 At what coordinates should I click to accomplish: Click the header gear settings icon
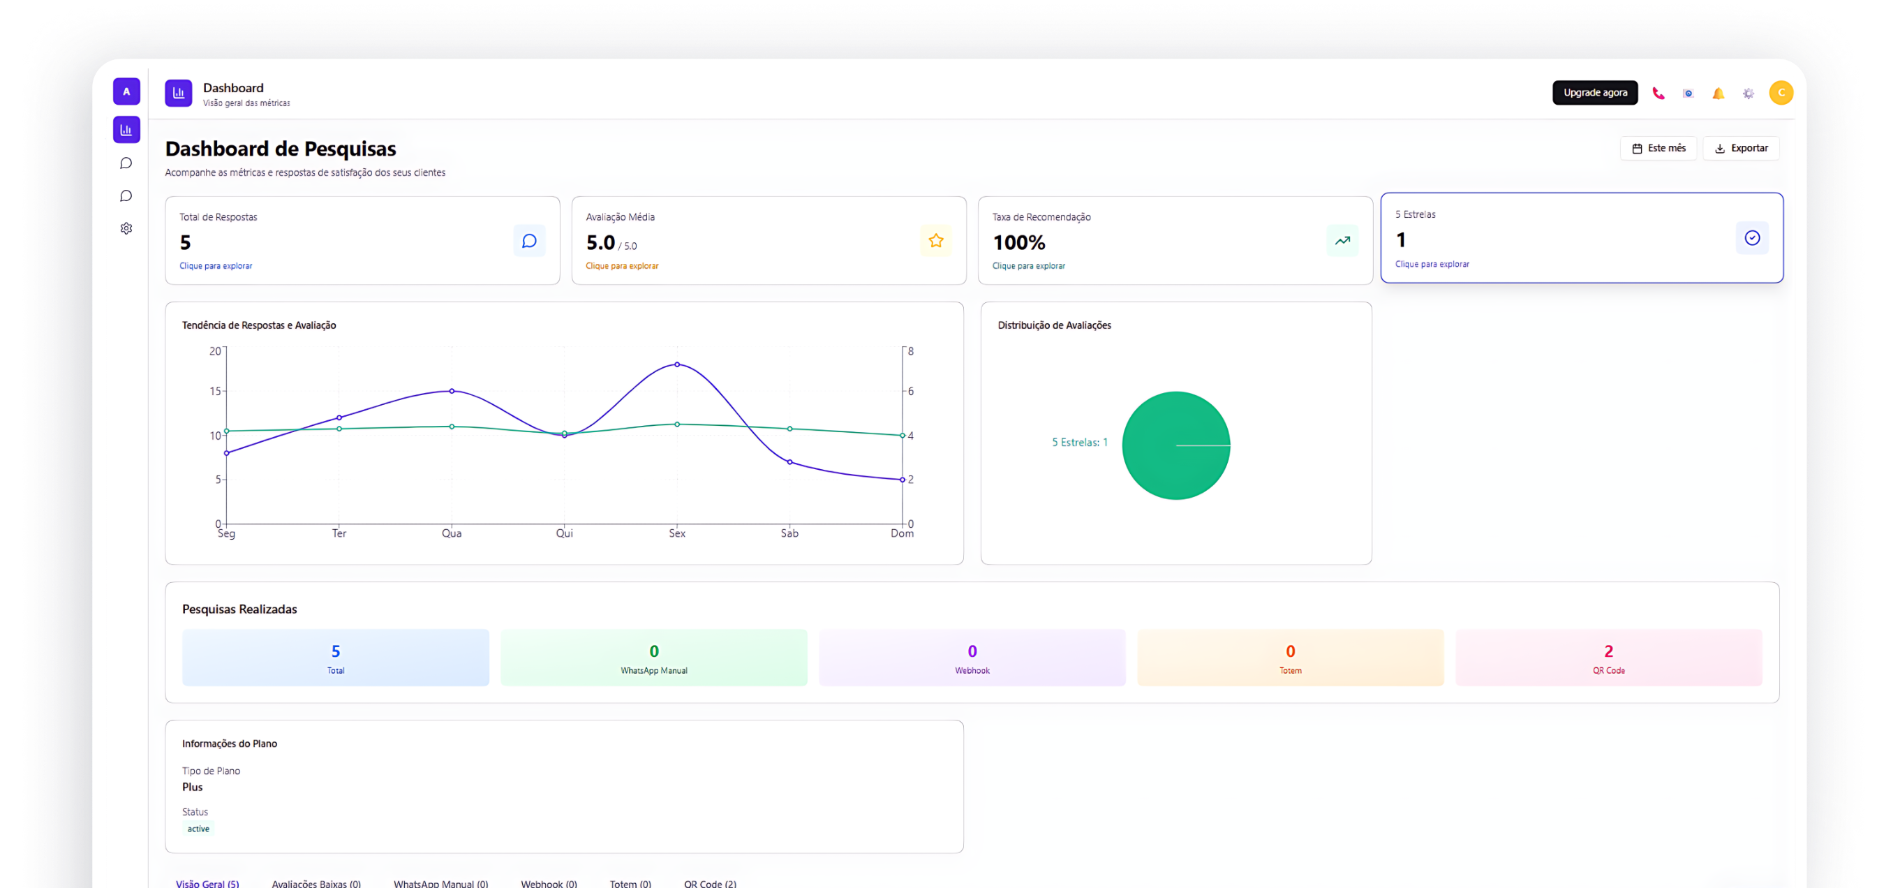tap(1748, 94)
